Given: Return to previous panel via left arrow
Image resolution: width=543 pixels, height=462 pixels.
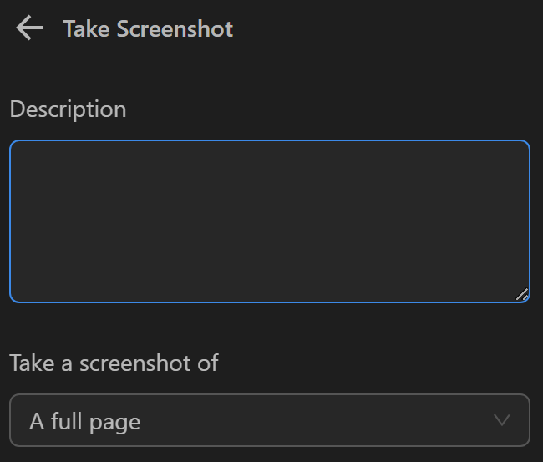Looking at the screenshot, I should pyautogui.click(x=29, y=28).
